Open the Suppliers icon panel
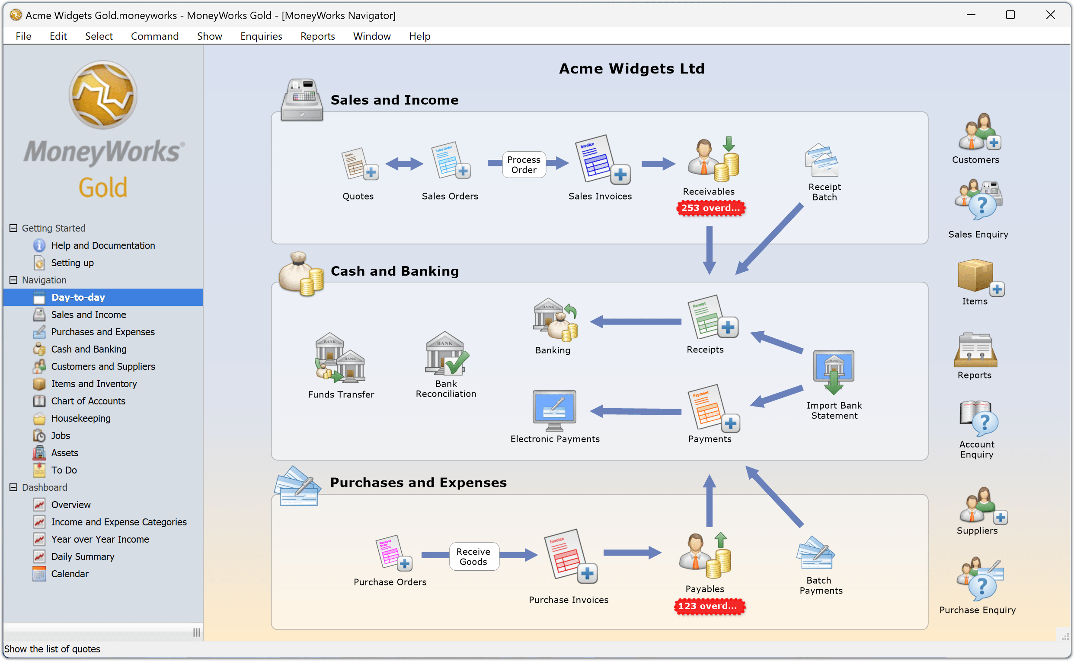This screenshot has width=1074, height=661. pos(975,507)
